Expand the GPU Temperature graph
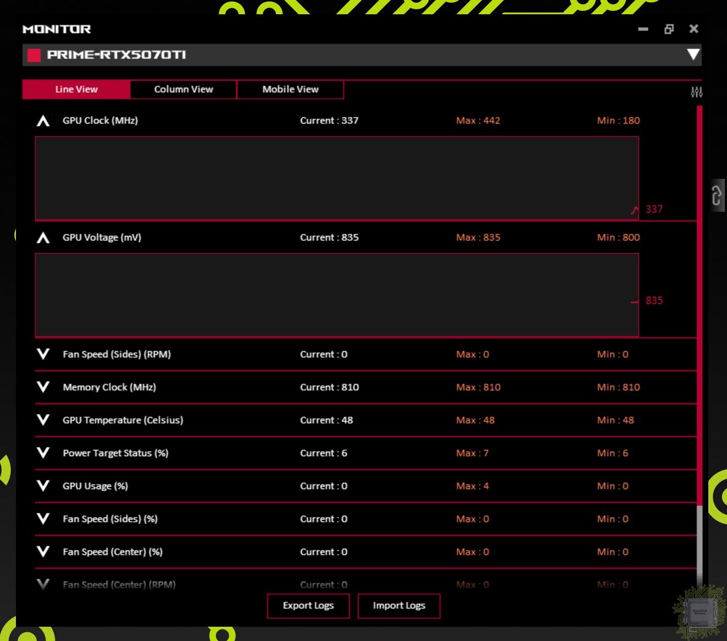Image resolution: width=727 pixels, height=641 pixels. coord(43,420)
